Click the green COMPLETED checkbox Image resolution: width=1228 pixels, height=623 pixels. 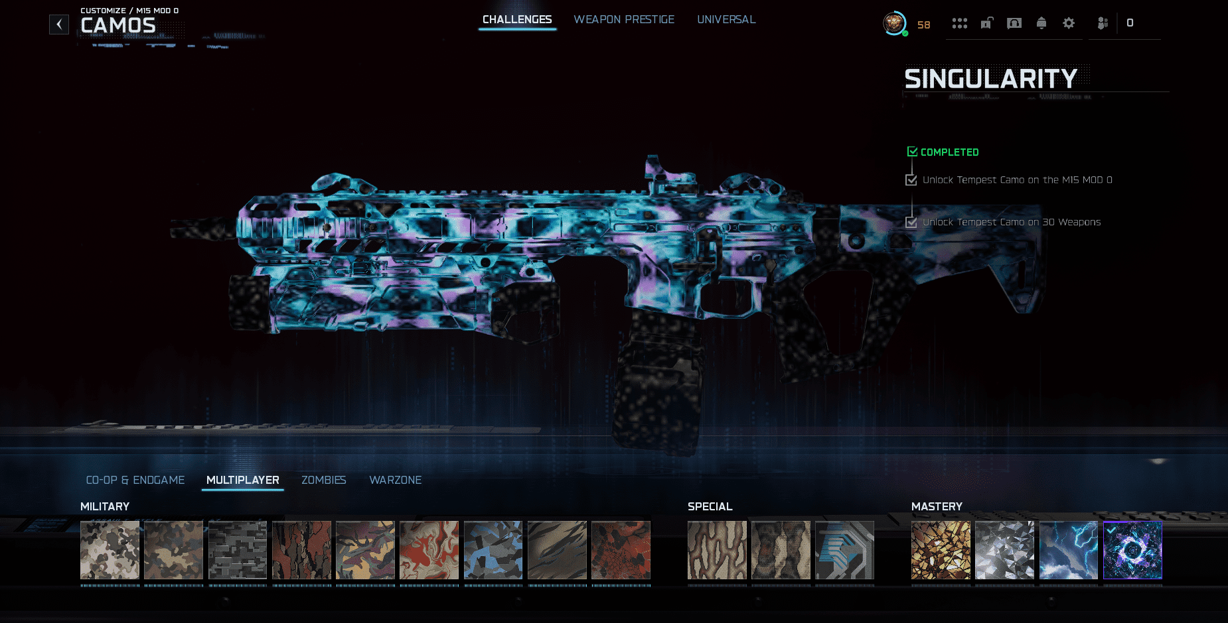tap(912, 150)
